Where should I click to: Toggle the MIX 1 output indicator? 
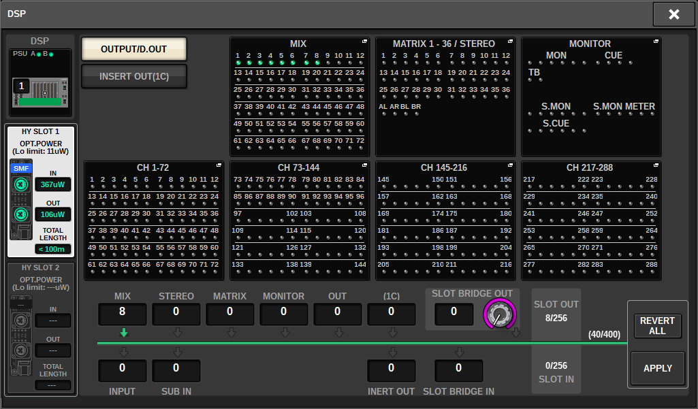pos(238,63)
